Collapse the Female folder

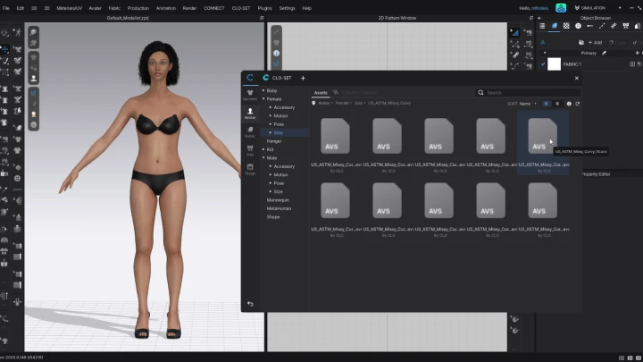[263, 99]
